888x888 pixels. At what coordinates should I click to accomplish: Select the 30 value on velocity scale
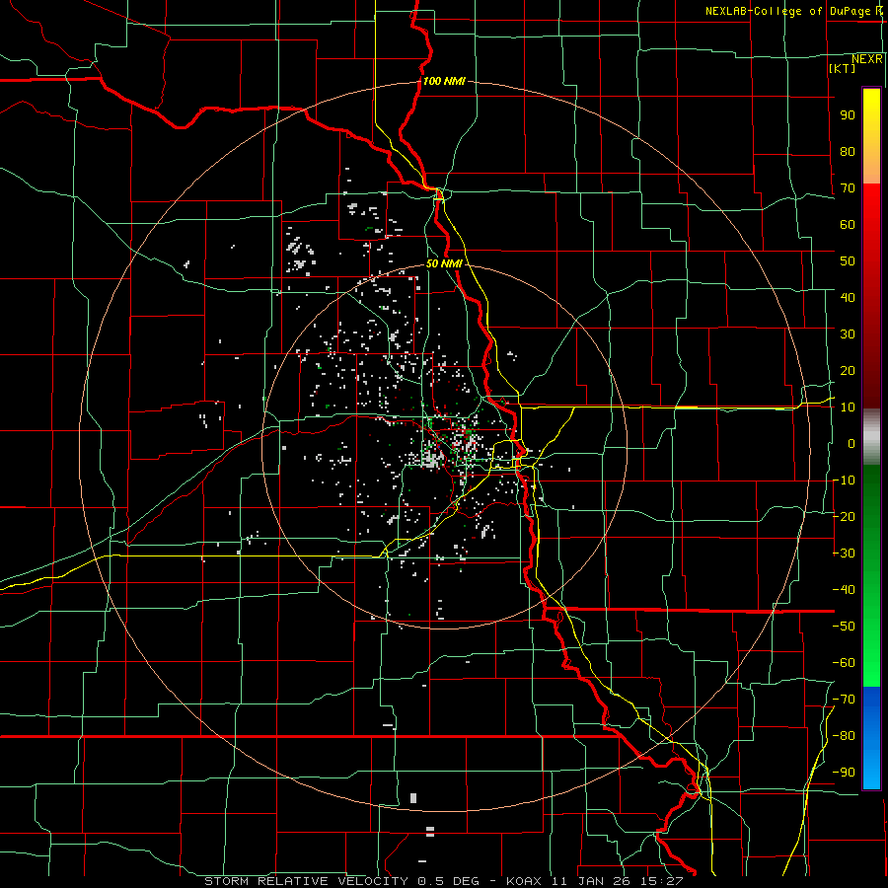tap(848, 334)
